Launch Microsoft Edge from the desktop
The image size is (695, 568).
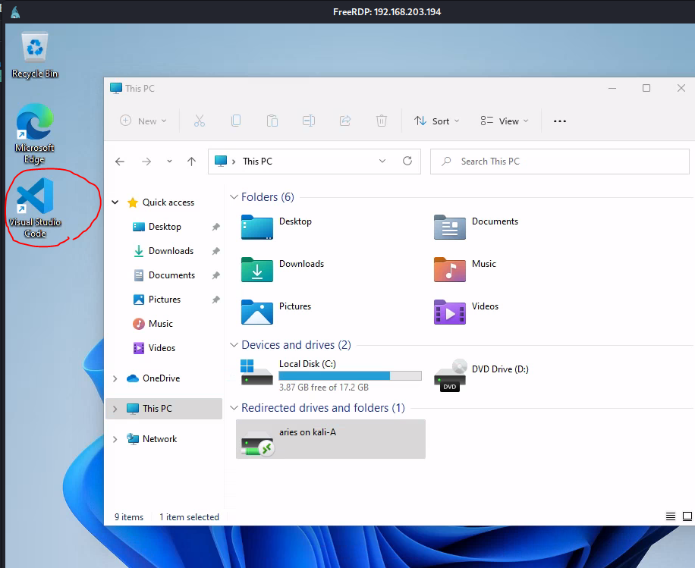pyautogui.click(x=35, y=133)
